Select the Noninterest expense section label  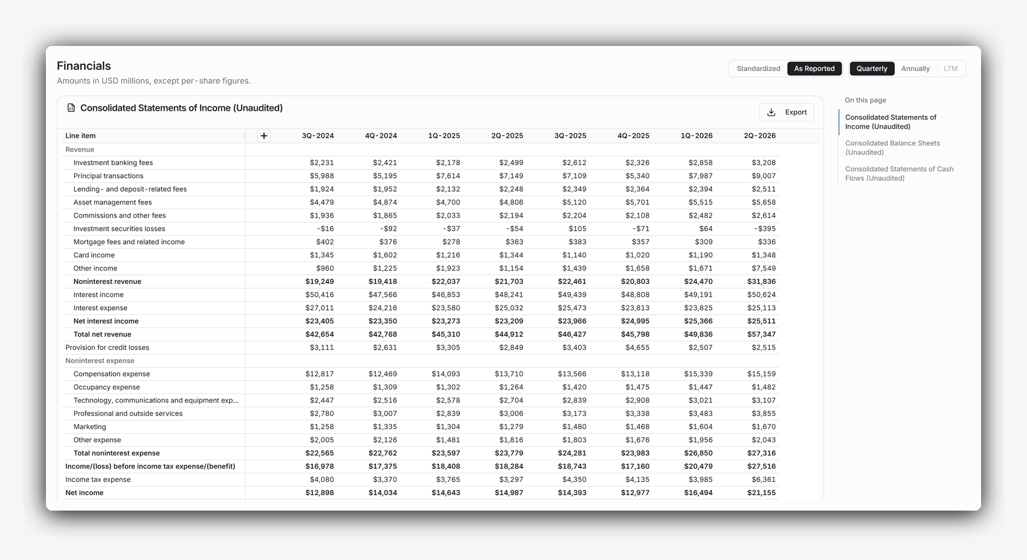(100, 361)
